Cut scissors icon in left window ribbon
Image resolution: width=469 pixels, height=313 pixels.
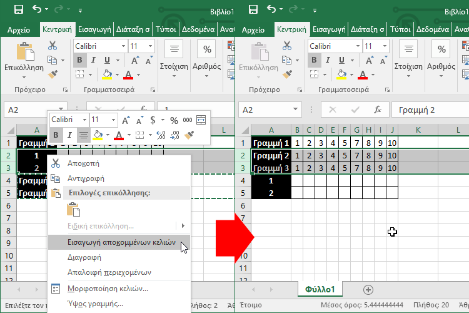coord(53,46)
